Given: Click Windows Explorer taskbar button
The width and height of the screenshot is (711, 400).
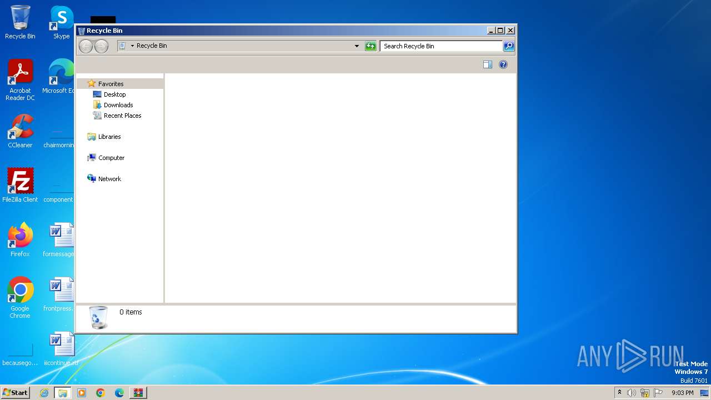Looking at the screenshot, I should point(63,393).
